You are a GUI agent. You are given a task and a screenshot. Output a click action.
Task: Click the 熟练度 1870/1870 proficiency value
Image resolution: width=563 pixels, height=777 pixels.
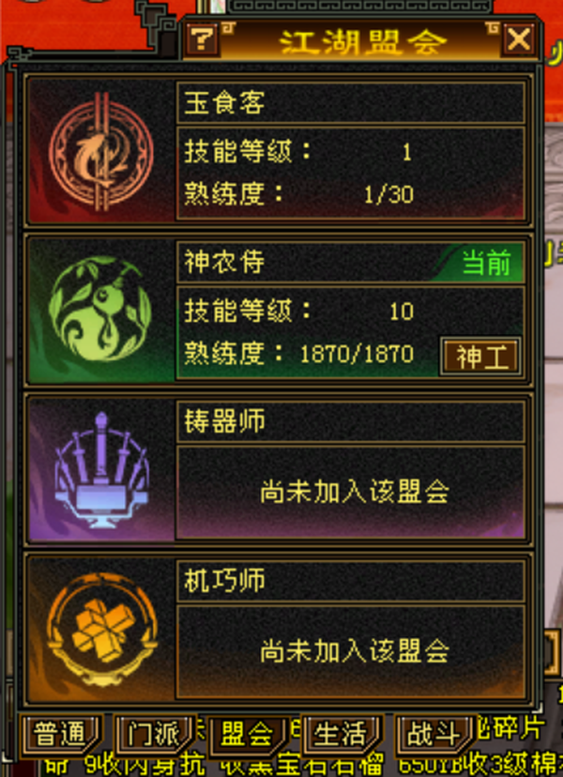pos(357,354)
